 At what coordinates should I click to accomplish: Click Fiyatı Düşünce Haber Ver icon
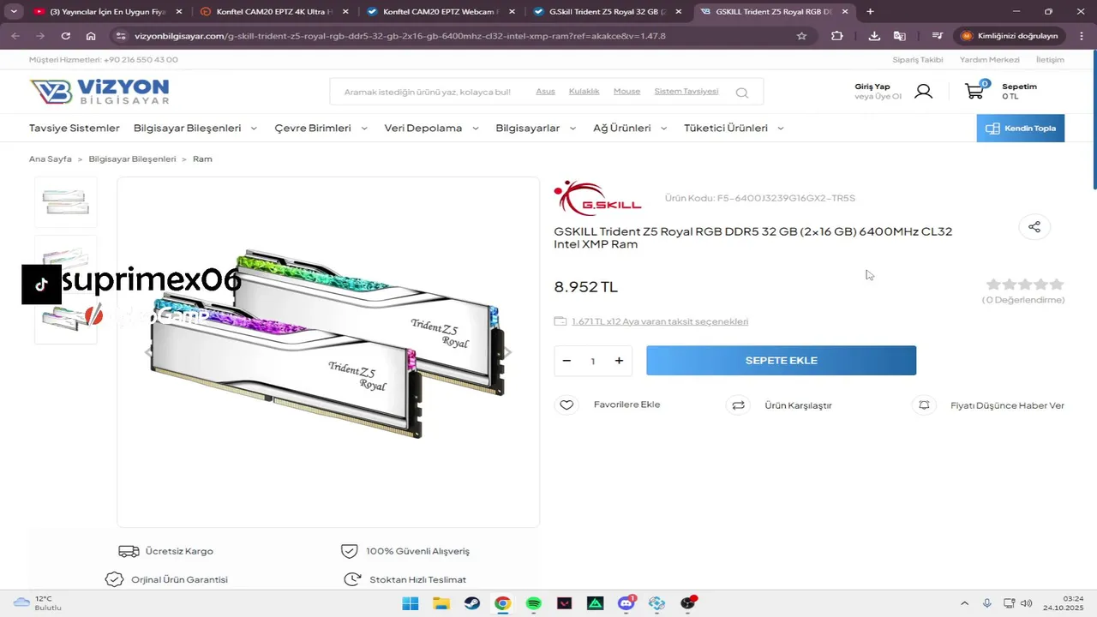tap(924, 405)
